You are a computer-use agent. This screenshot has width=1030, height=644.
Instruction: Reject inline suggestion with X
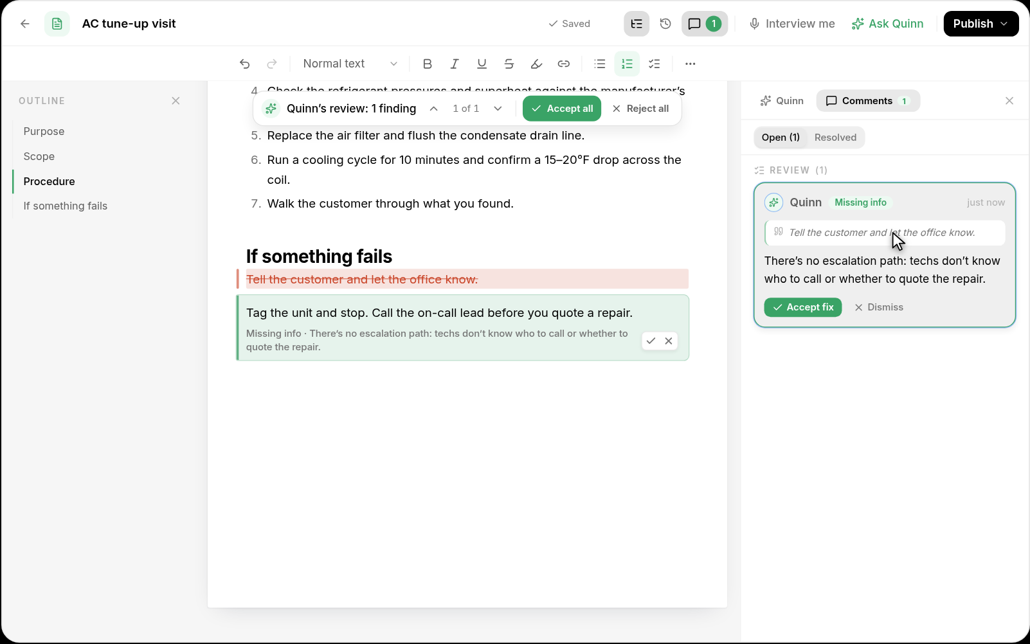(669, 341)
